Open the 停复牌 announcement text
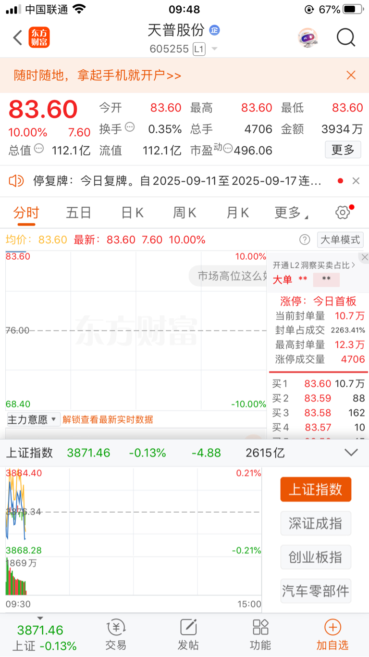This screenshot has width=369, height=657. pyautogui.click(x=177, y=181)
